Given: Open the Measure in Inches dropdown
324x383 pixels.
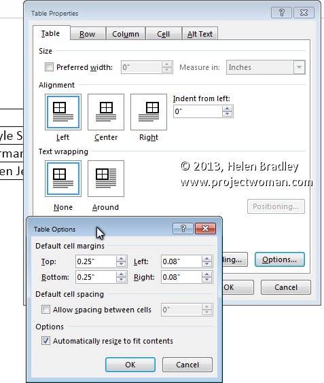Looking at the screenshot, I should click(x=299, y=67).
